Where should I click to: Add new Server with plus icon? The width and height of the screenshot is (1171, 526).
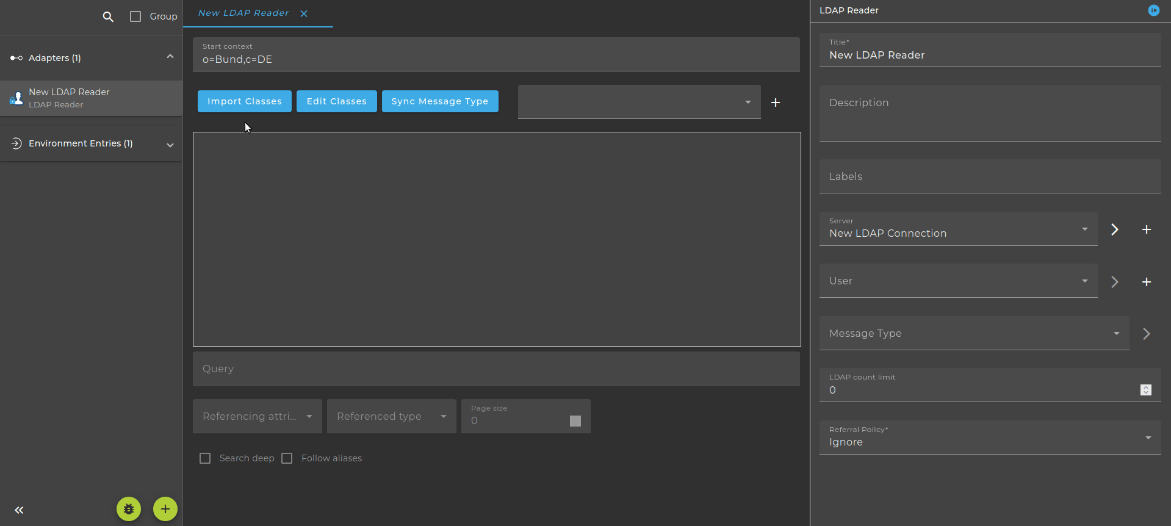[1147, 229]
